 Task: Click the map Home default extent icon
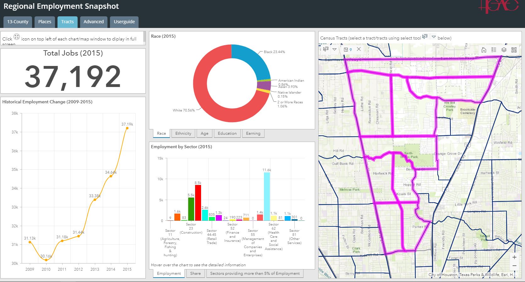click(x=484, y=50)
